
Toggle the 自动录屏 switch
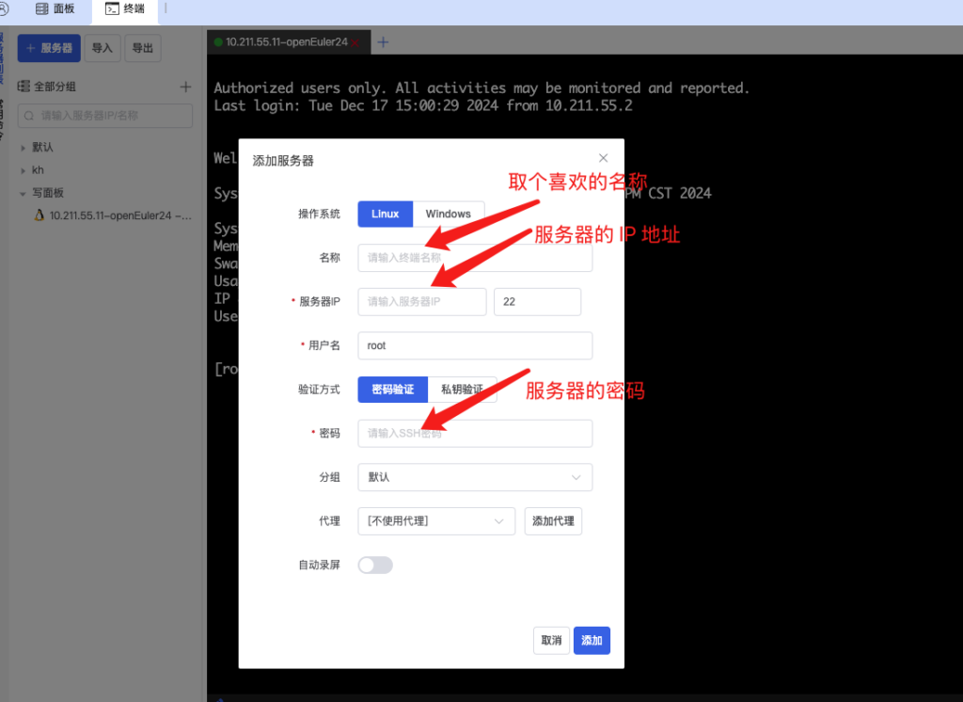click(375, 565)
